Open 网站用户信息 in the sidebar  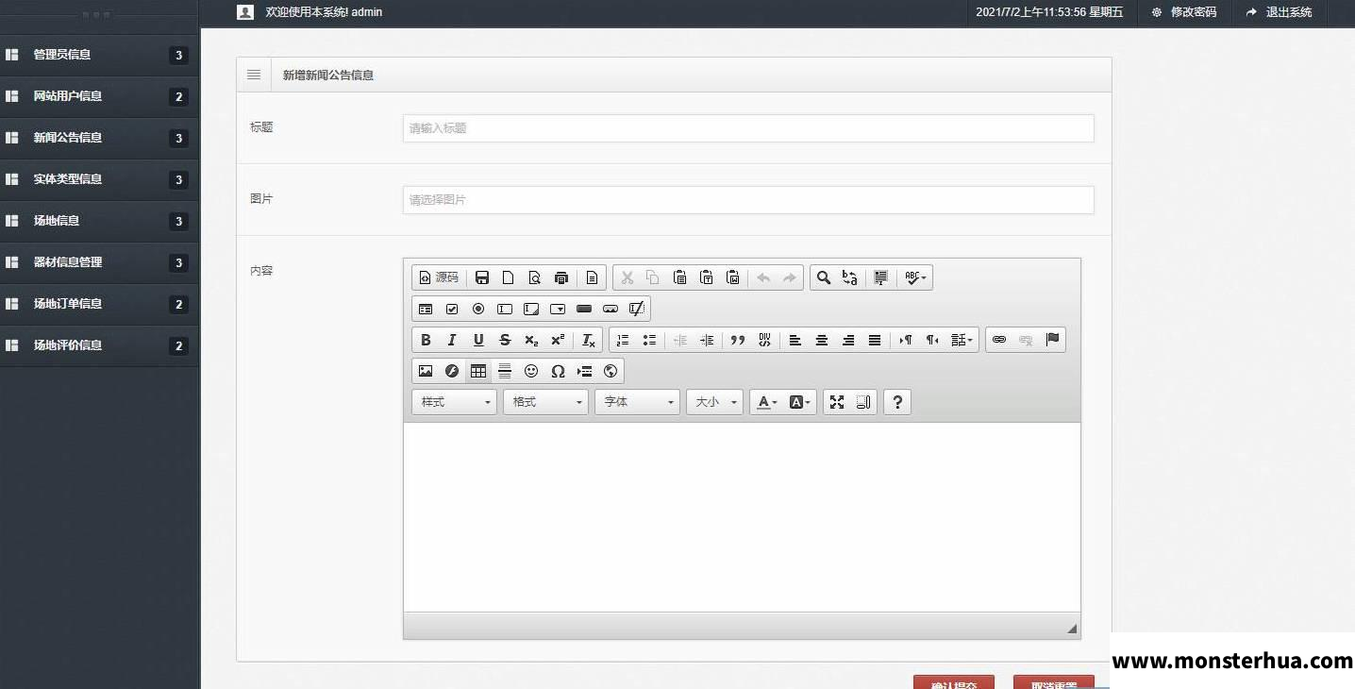point(99,96)
